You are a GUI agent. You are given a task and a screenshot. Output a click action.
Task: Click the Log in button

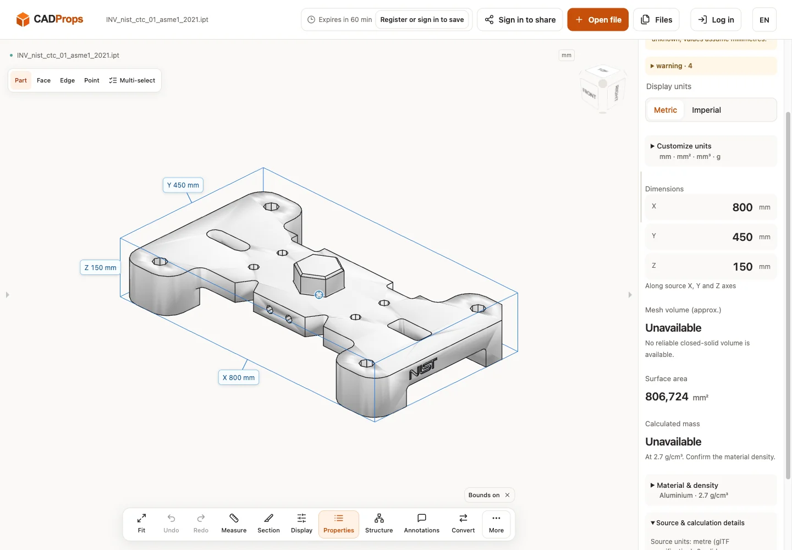pyautogui.click(x=716, y=20)
